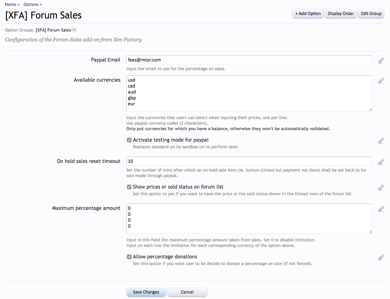Save Changes to the options
This screenshot has height=299, width=390.
146,292
